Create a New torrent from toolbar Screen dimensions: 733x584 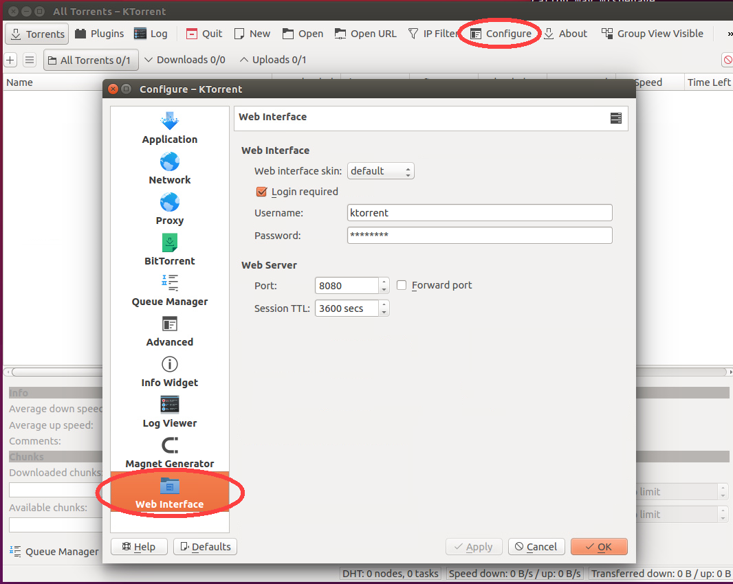[252, 34]
